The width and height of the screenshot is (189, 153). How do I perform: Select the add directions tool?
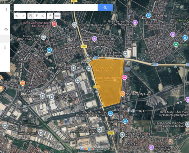(x=50, y=16)
